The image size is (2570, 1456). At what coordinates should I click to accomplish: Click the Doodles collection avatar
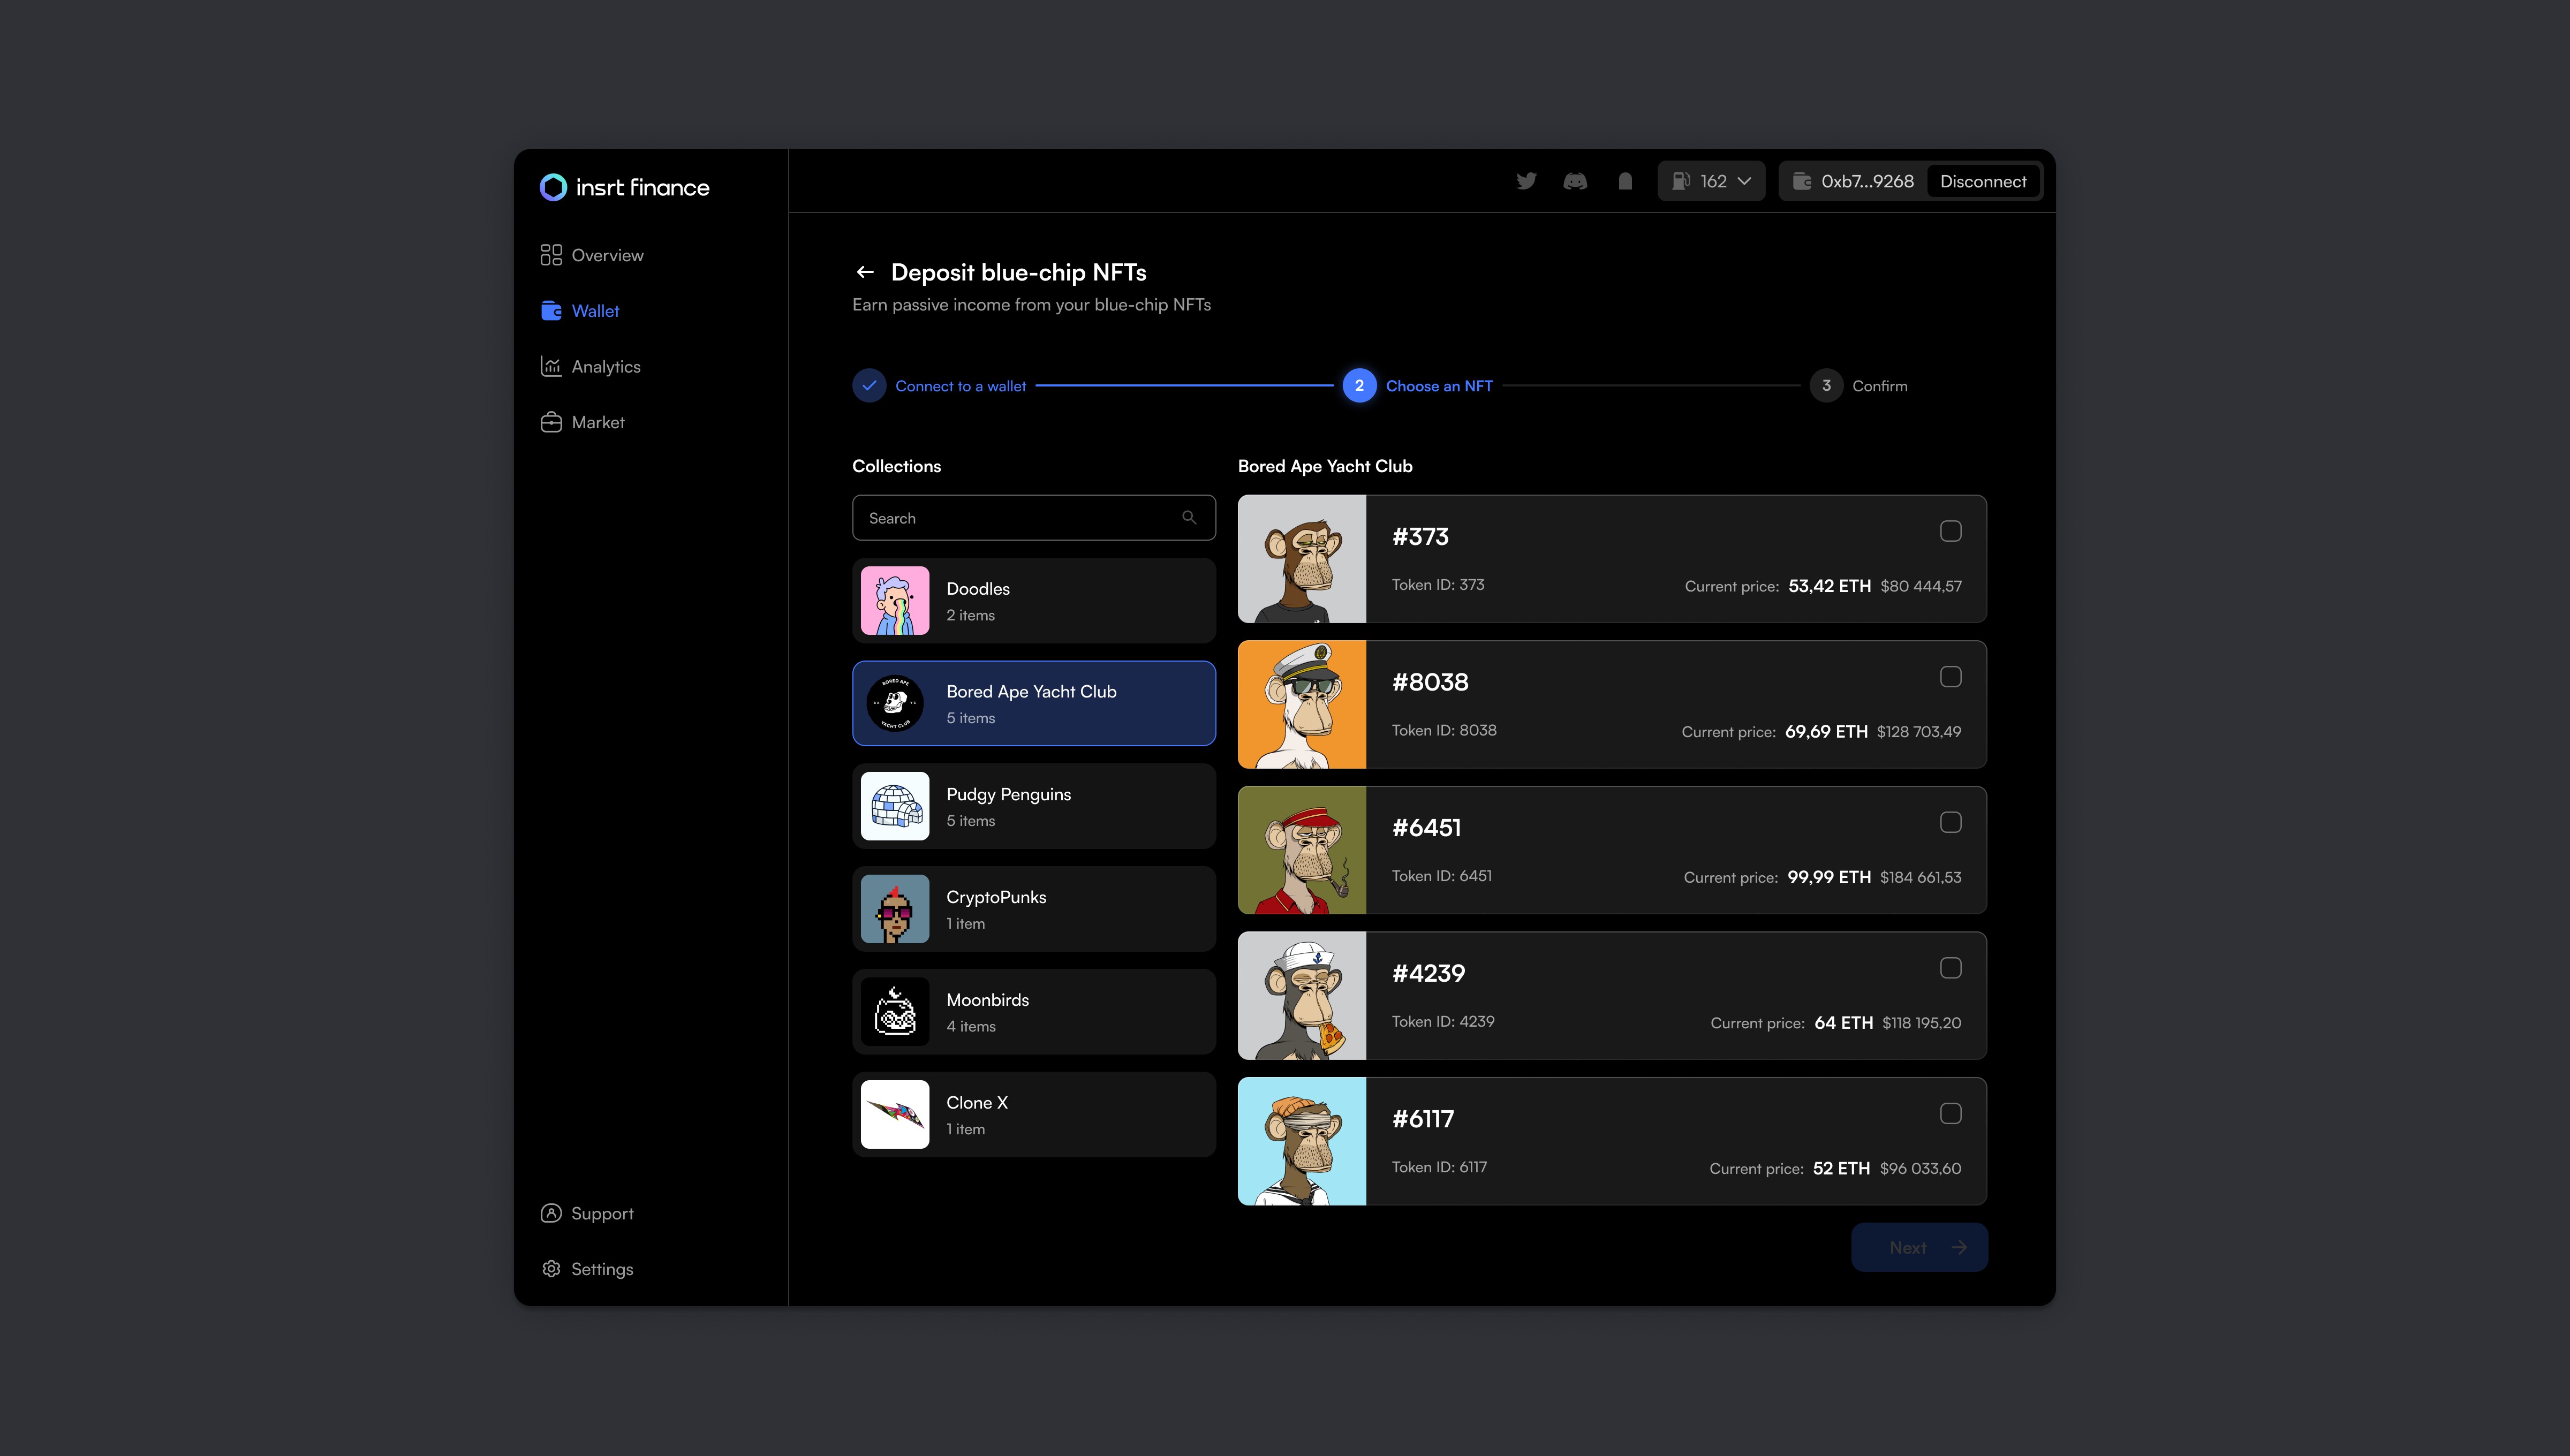point(895,601)
